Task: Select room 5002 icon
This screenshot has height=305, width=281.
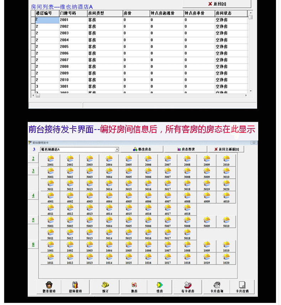Action: pyautogui.click(x=70, y=222)
